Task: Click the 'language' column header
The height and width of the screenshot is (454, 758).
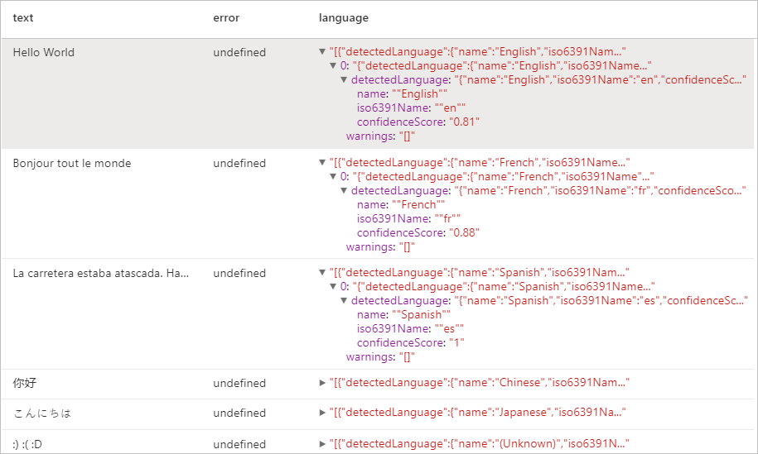Action: coord(344,17)
